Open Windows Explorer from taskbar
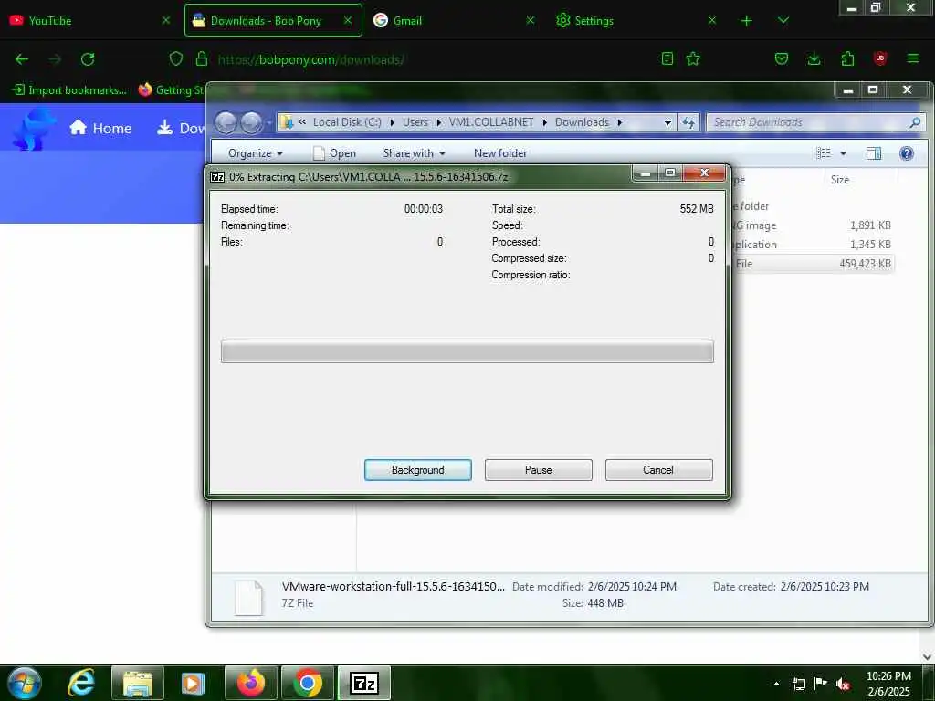Image resolution: width=935 pixels, height=701 pixels. click(x=137, y=683)
